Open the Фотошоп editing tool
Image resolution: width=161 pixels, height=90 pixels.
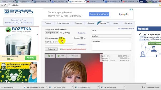pyautogui.click(x=73, y=56)
